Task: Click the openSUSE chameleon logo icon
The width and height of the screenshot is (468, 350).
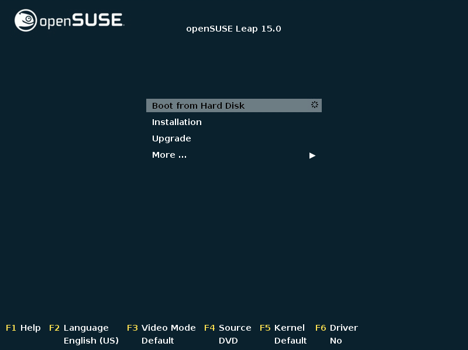Action: tap(26, 20)
